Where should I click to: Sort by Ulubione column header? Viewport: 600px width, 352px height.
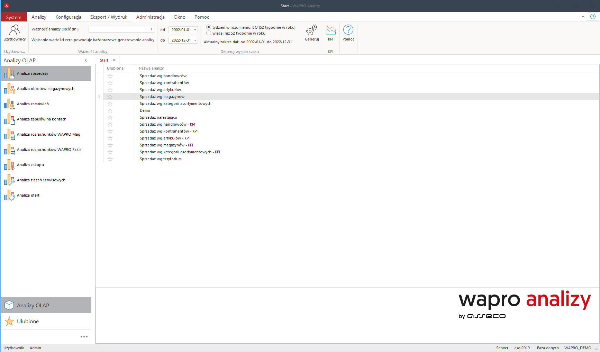(119, 68)
